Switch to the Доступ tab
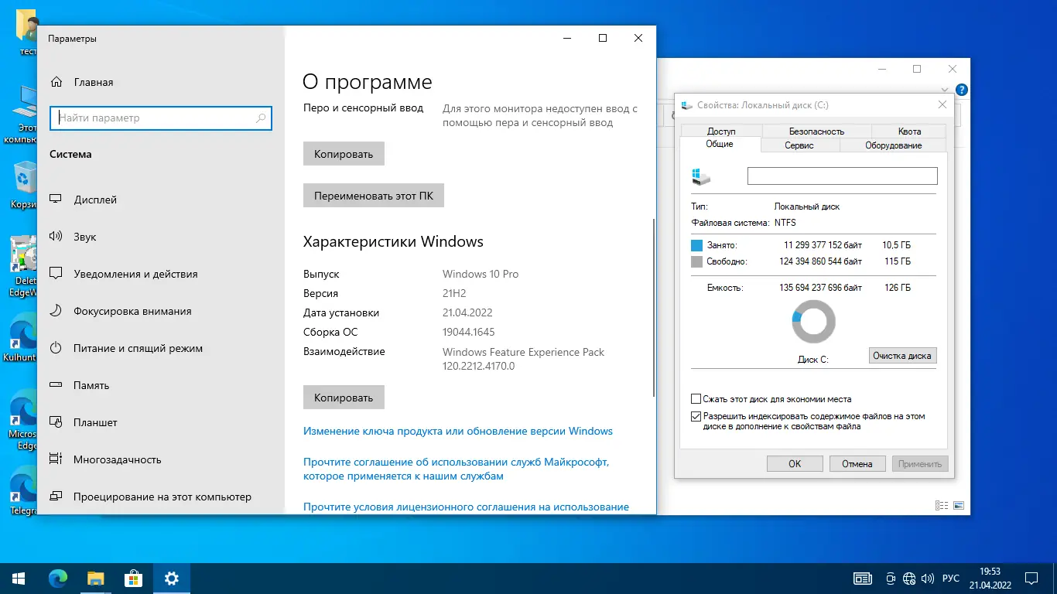1057x594 pixels. 721,131
